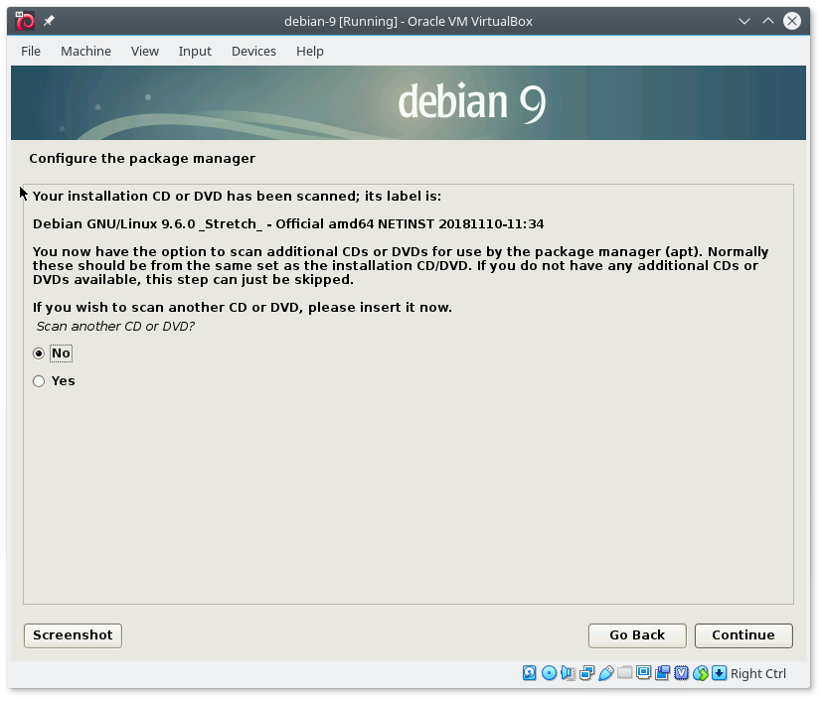Click the video capture status icon
This screenshot has height=701, width=823.
[662, 673]
